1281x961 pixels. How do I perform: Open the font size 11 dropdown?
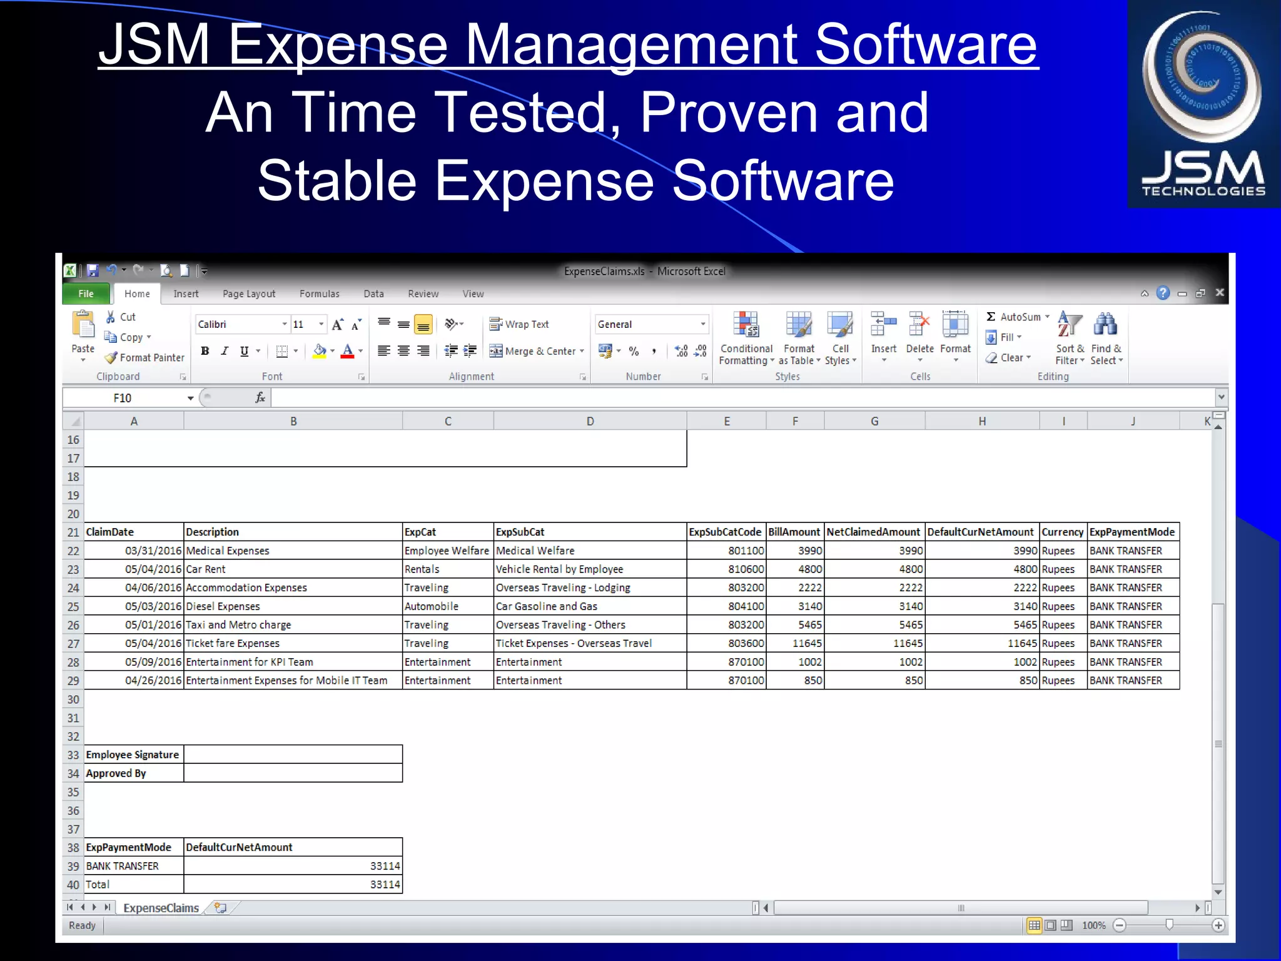[x=322, y=324]
